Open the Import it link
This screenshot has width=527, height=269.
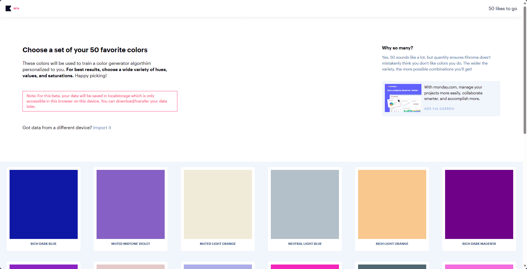click(x=102, y=127)
